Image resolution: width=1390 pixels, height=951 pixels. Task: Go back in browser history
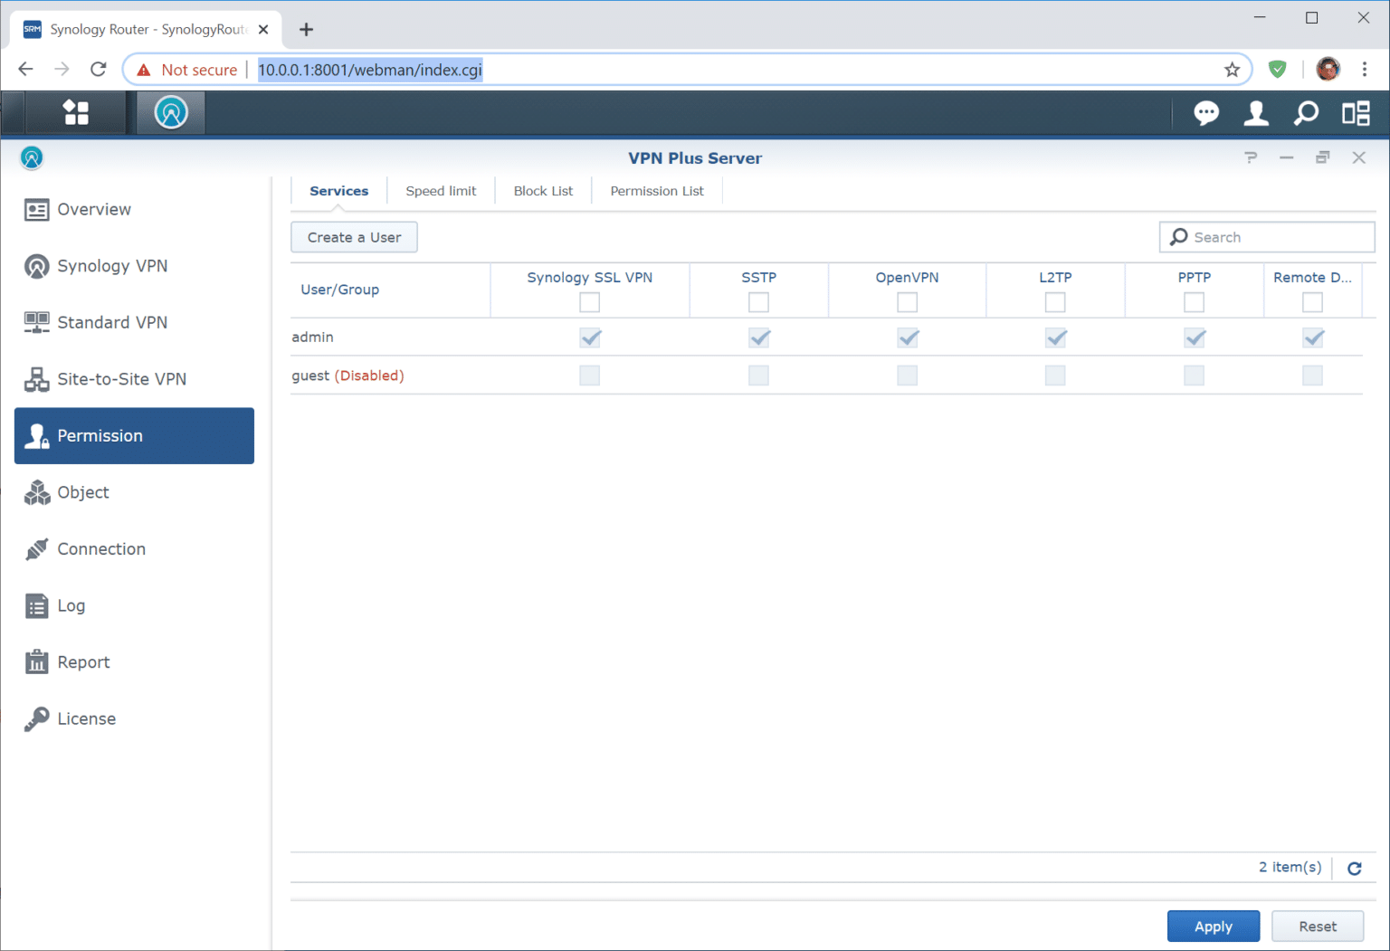coord(25,69)
